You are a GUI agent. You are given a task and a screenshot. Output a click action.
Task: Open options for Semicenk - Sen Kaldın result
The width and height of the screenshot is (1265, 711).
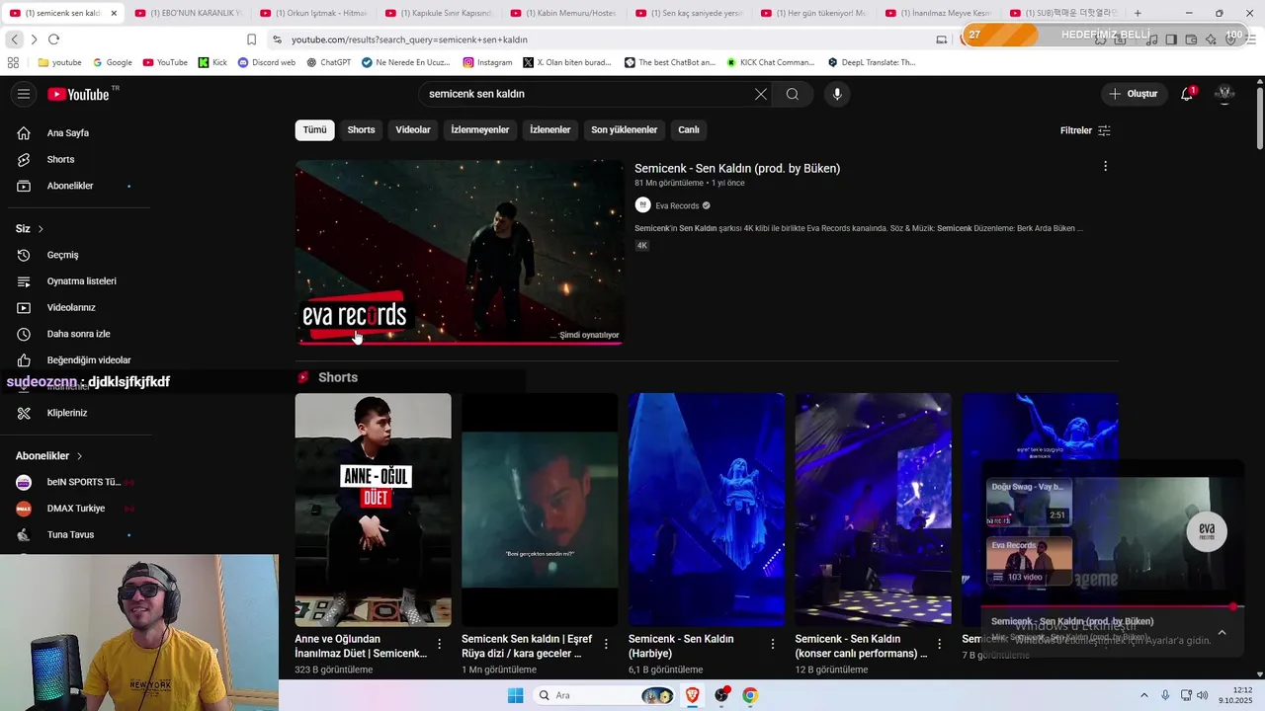tap(1105, 166)
